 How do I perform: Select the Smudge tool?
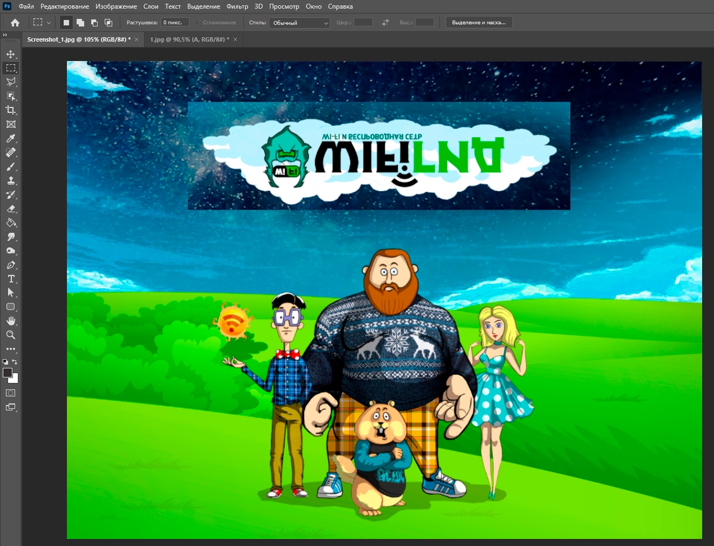pos(11,237)
